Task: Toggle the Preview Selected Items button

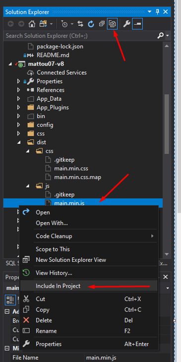Action: click(137, 24)
